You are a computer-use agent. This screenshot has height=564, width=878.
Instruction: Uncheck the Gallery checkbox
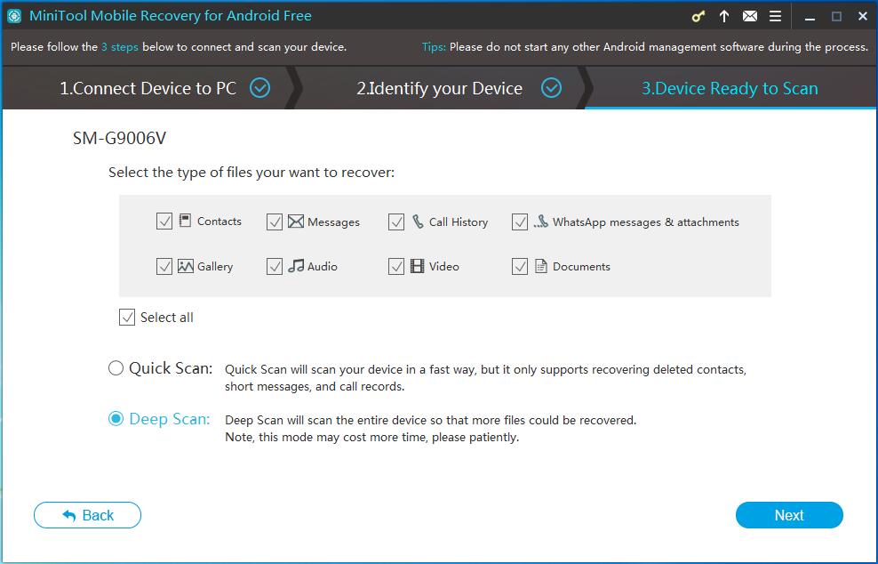coord(164,266)
